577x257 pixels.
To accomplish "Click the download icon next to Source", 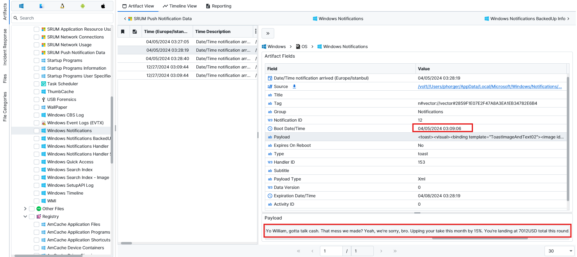I will [294, 86].
